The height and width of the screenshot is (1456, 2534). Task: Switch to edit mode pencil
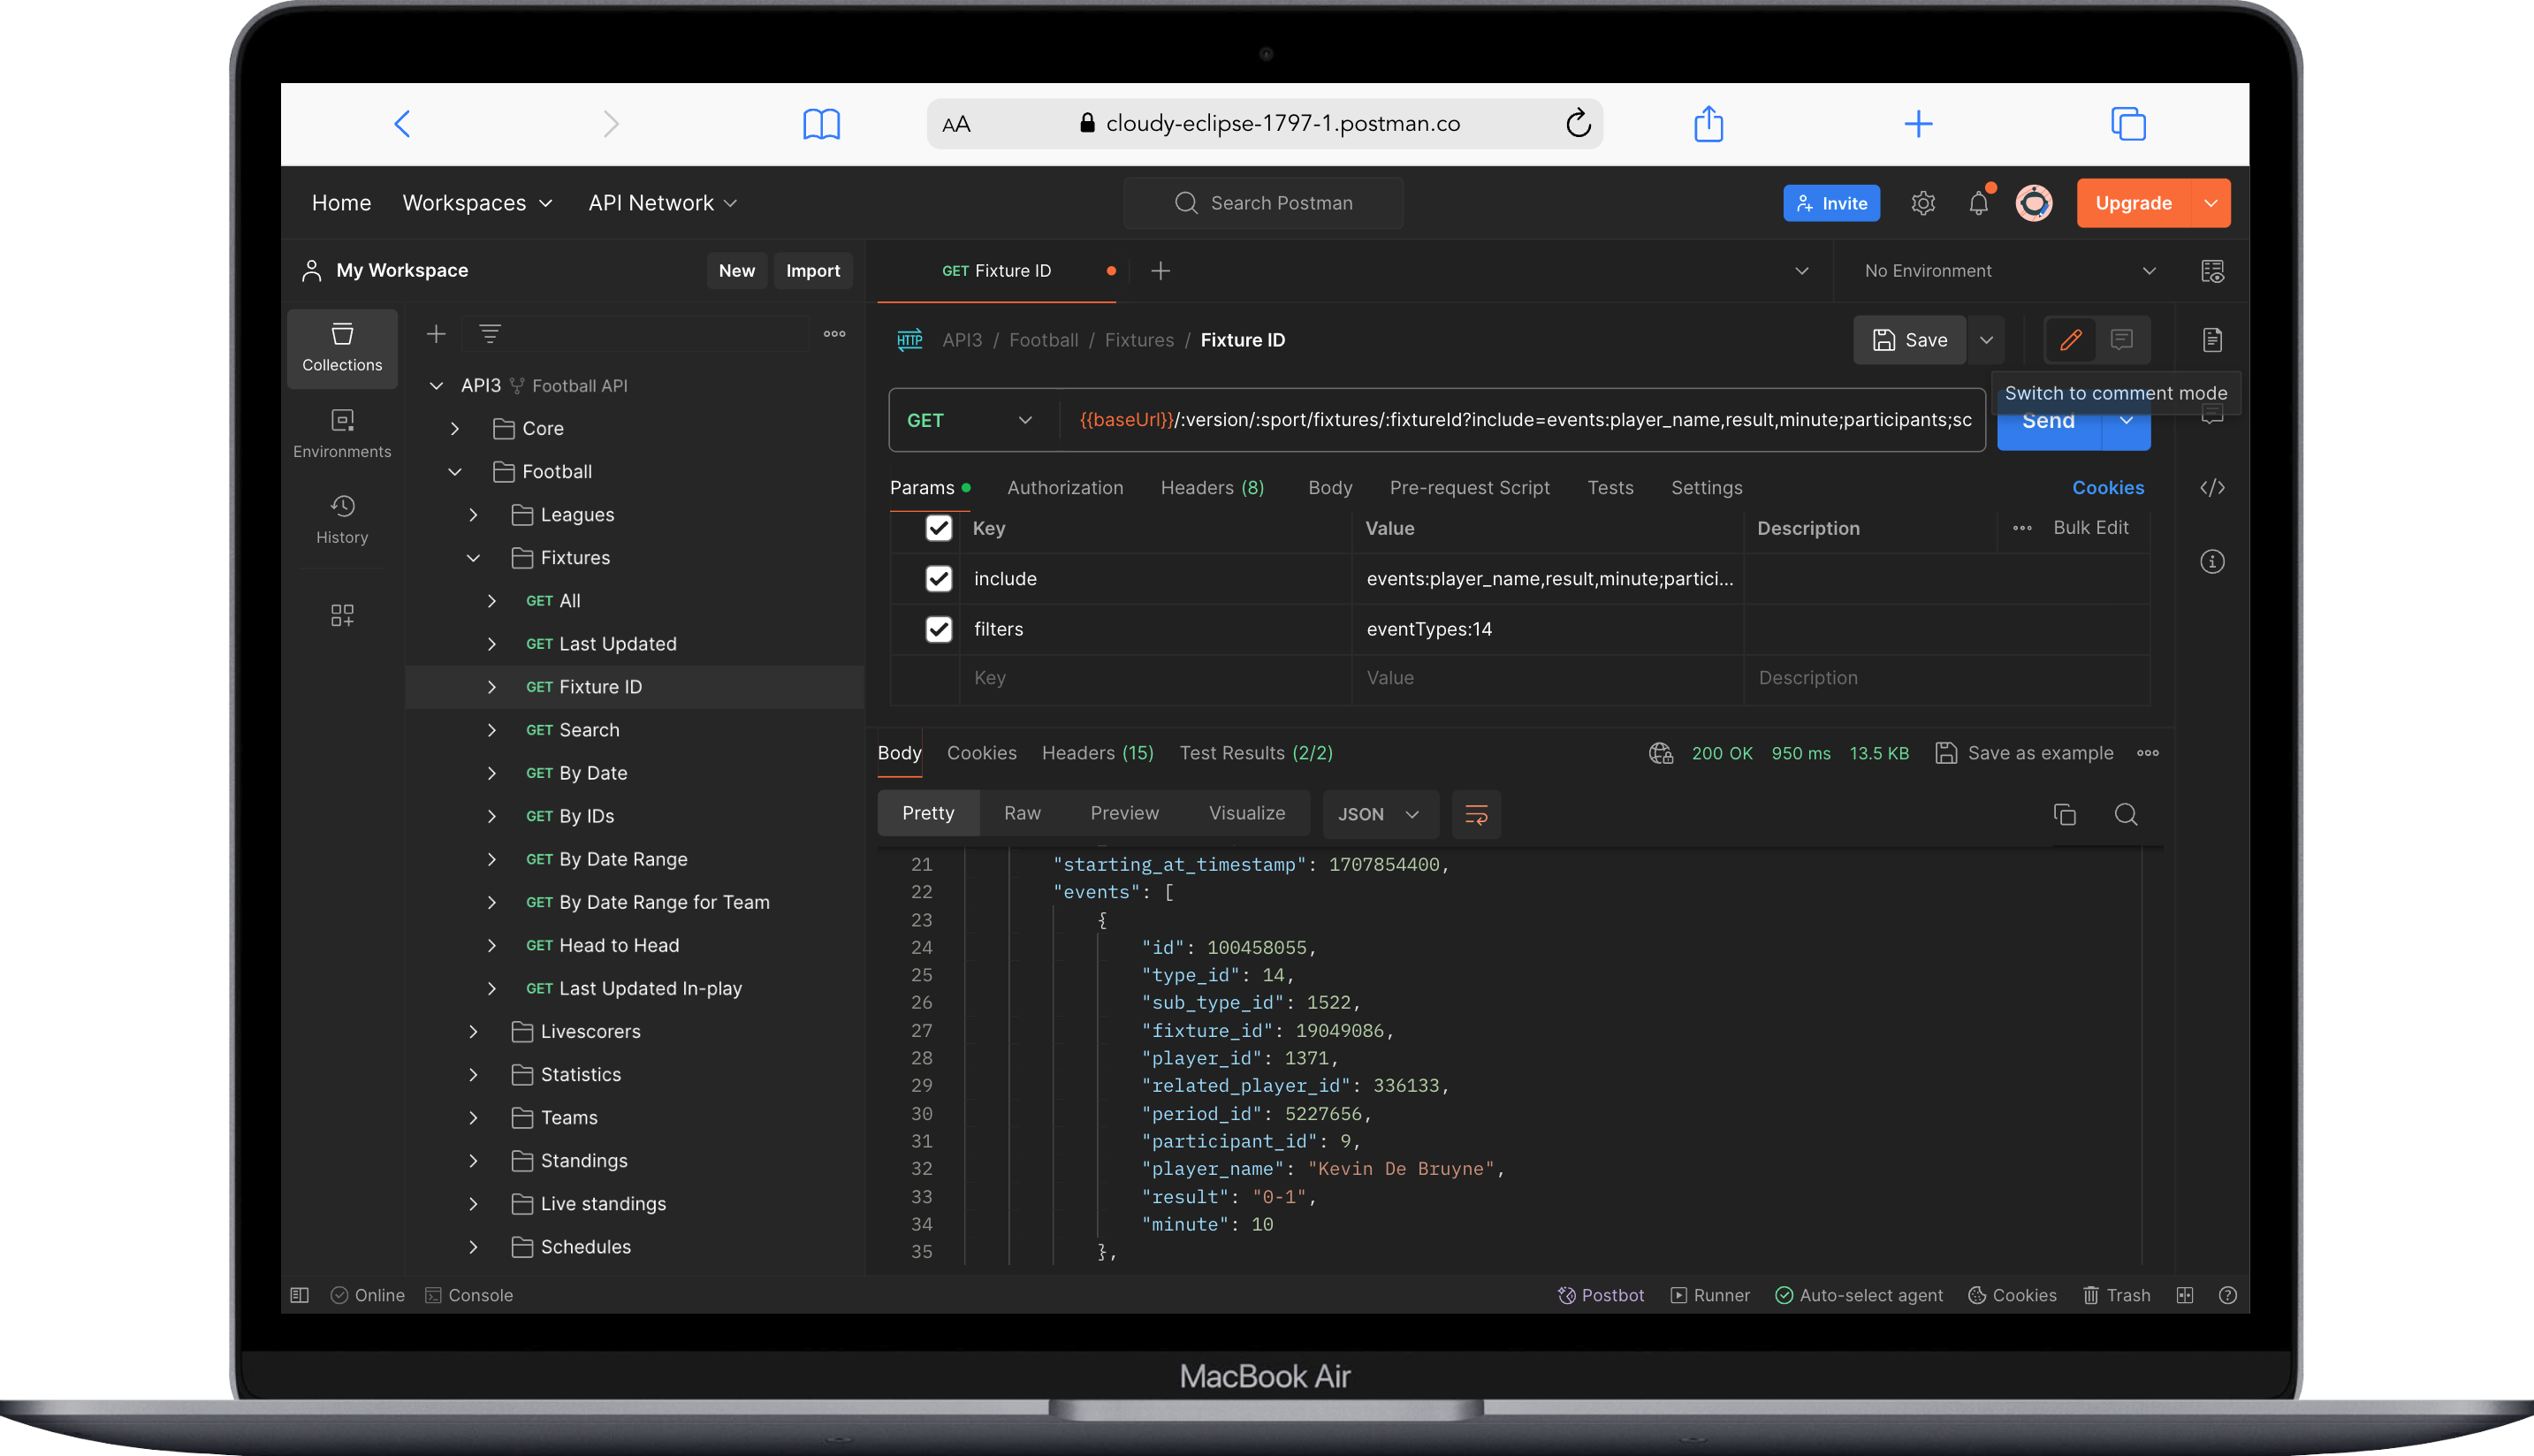(2070, 340)
